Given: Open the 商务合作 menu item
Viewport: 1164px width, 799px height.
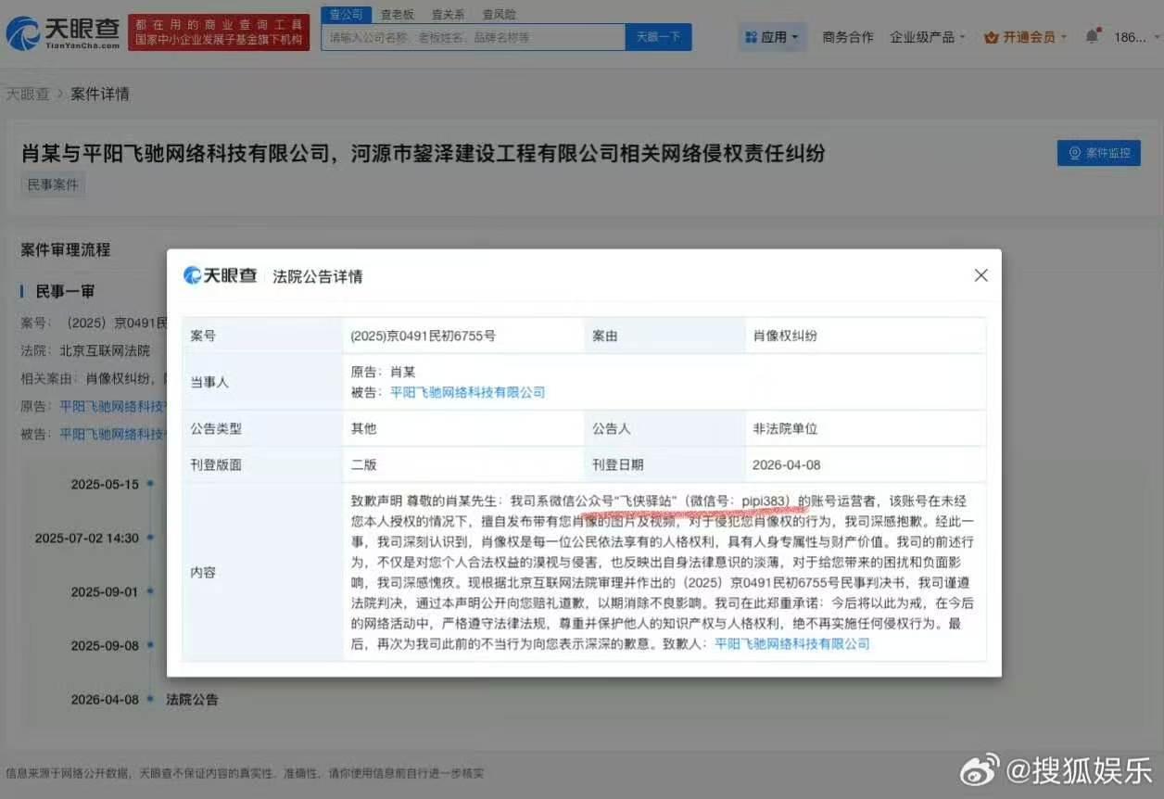Looking at the screenshot, I should coord(848,37).
